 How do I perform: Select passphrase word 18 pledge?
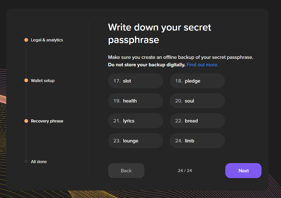coord(197,81)
